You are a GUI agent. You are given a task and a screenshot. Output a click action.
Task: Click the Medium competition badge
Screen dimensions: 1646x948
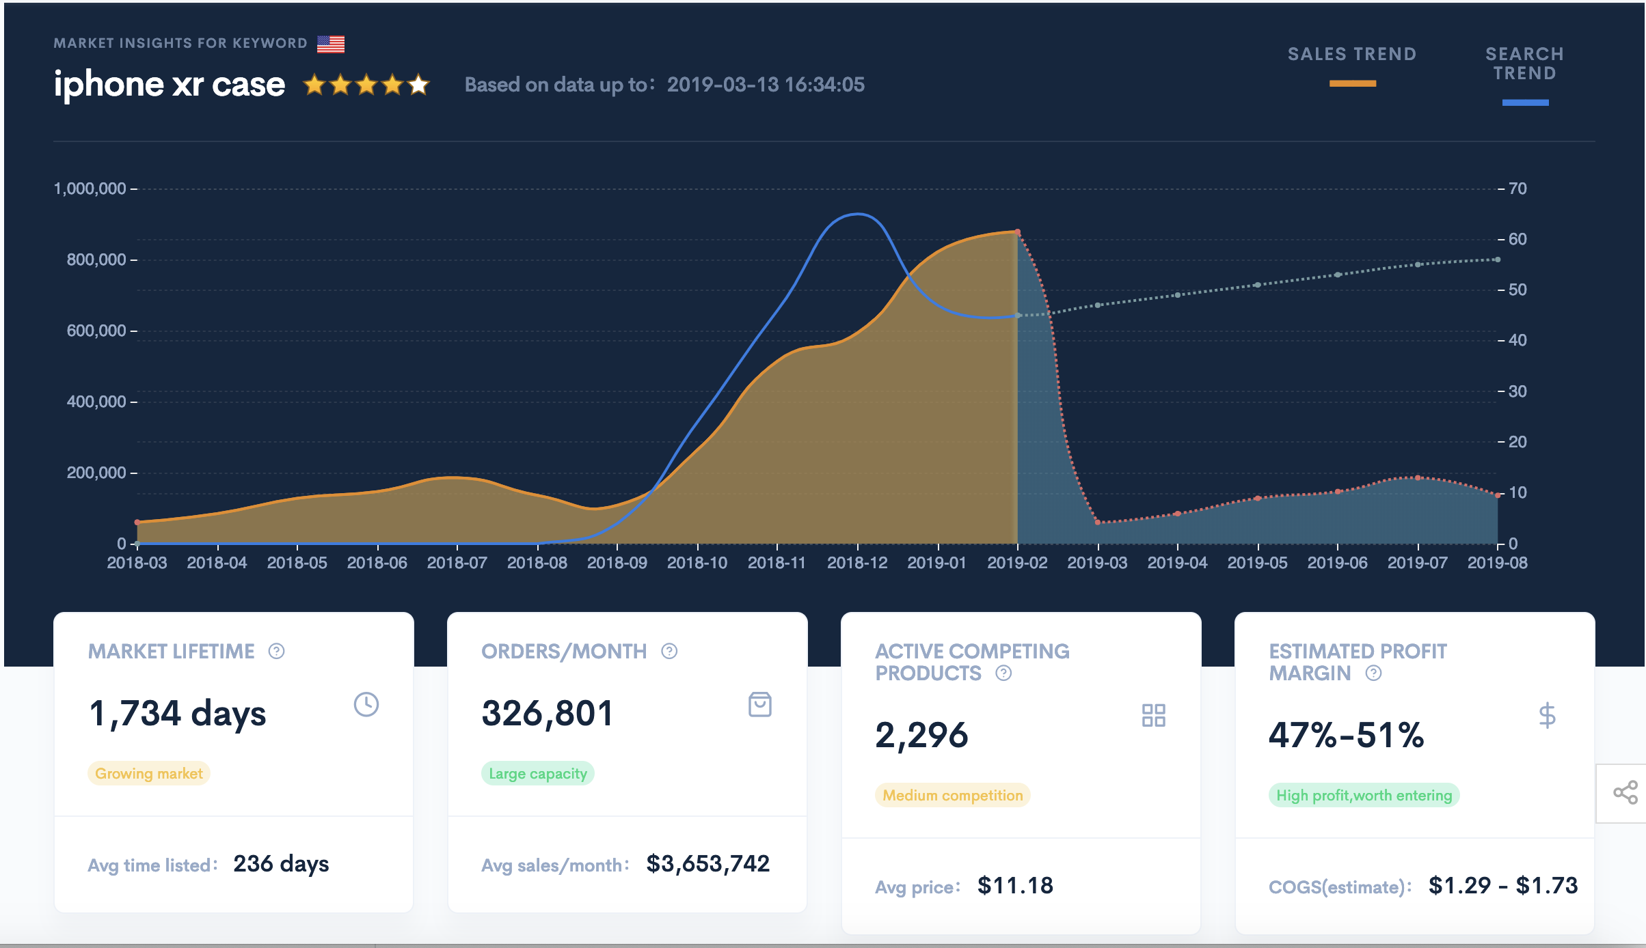953,795
